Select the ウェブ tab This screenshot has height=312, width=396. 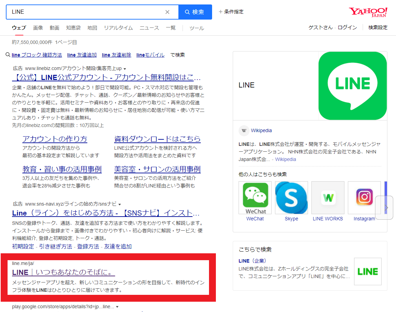(19, 28)
